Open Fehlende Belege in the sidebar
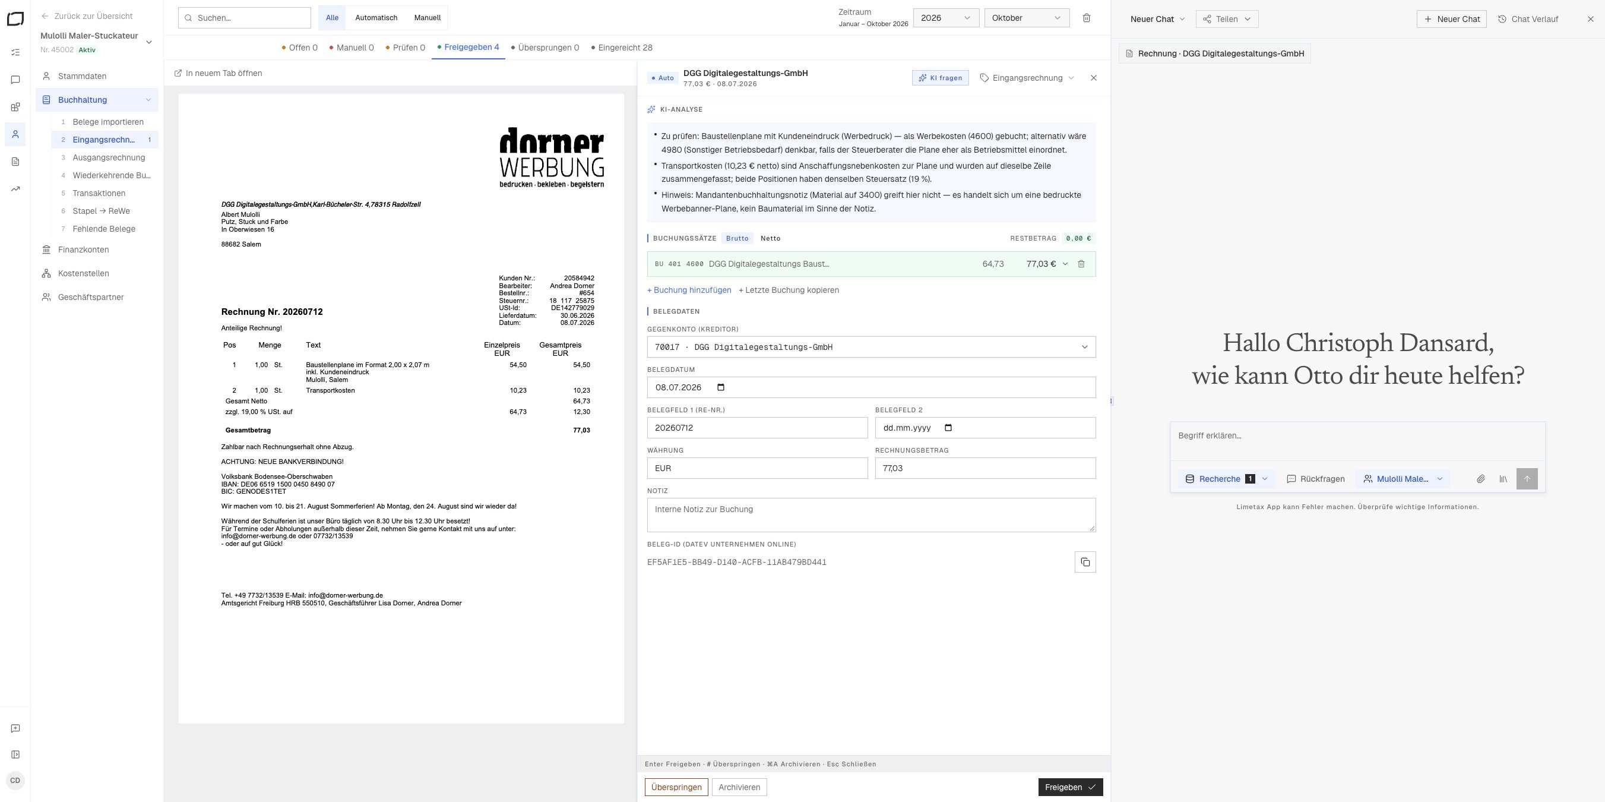Viewport: 1605px width, 802px height. pyautogui.click(x=104, y=229)
